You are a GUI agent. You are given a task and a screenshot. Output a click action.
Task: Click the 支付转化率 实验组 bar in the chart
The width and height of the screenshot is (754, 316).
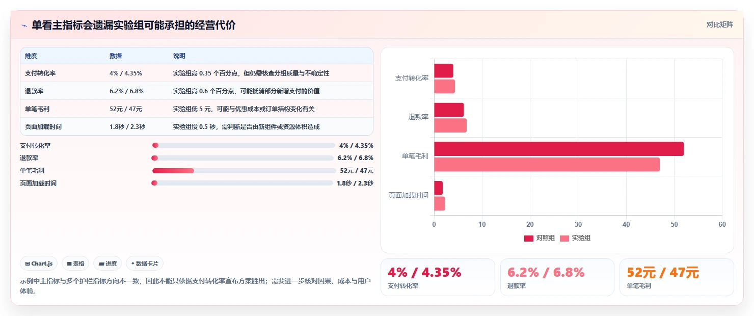click(x=444, y=86)
